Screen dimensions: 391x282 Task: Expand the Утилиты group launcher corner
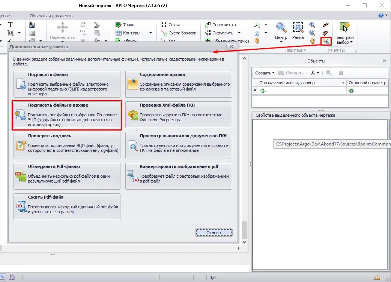point(356,51)
